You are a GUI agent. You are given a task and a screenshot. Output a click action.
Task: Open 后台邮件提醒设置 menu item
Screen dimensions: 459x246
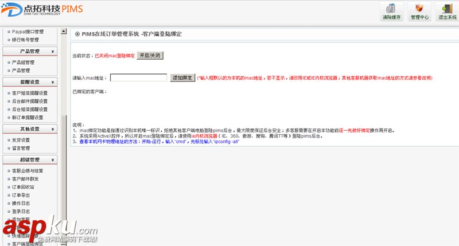[30, 101]
